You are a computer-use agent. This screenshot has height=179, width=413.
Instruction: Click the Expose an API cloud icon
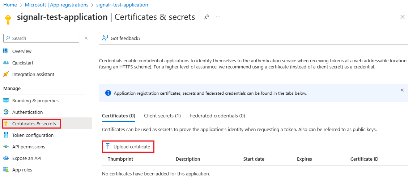point(6,158)
